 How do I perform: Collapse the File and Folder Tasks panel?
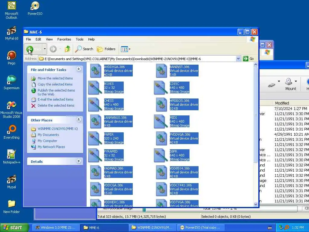click(78, 69)
